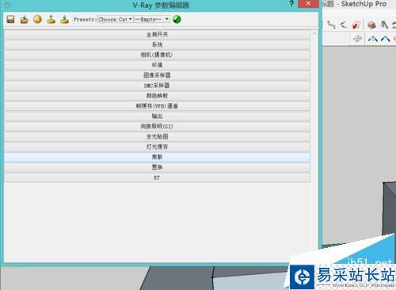The image size is (396, 290).
Task: Open the --Empty-- preset dropdown
Action: coord(151,19)
